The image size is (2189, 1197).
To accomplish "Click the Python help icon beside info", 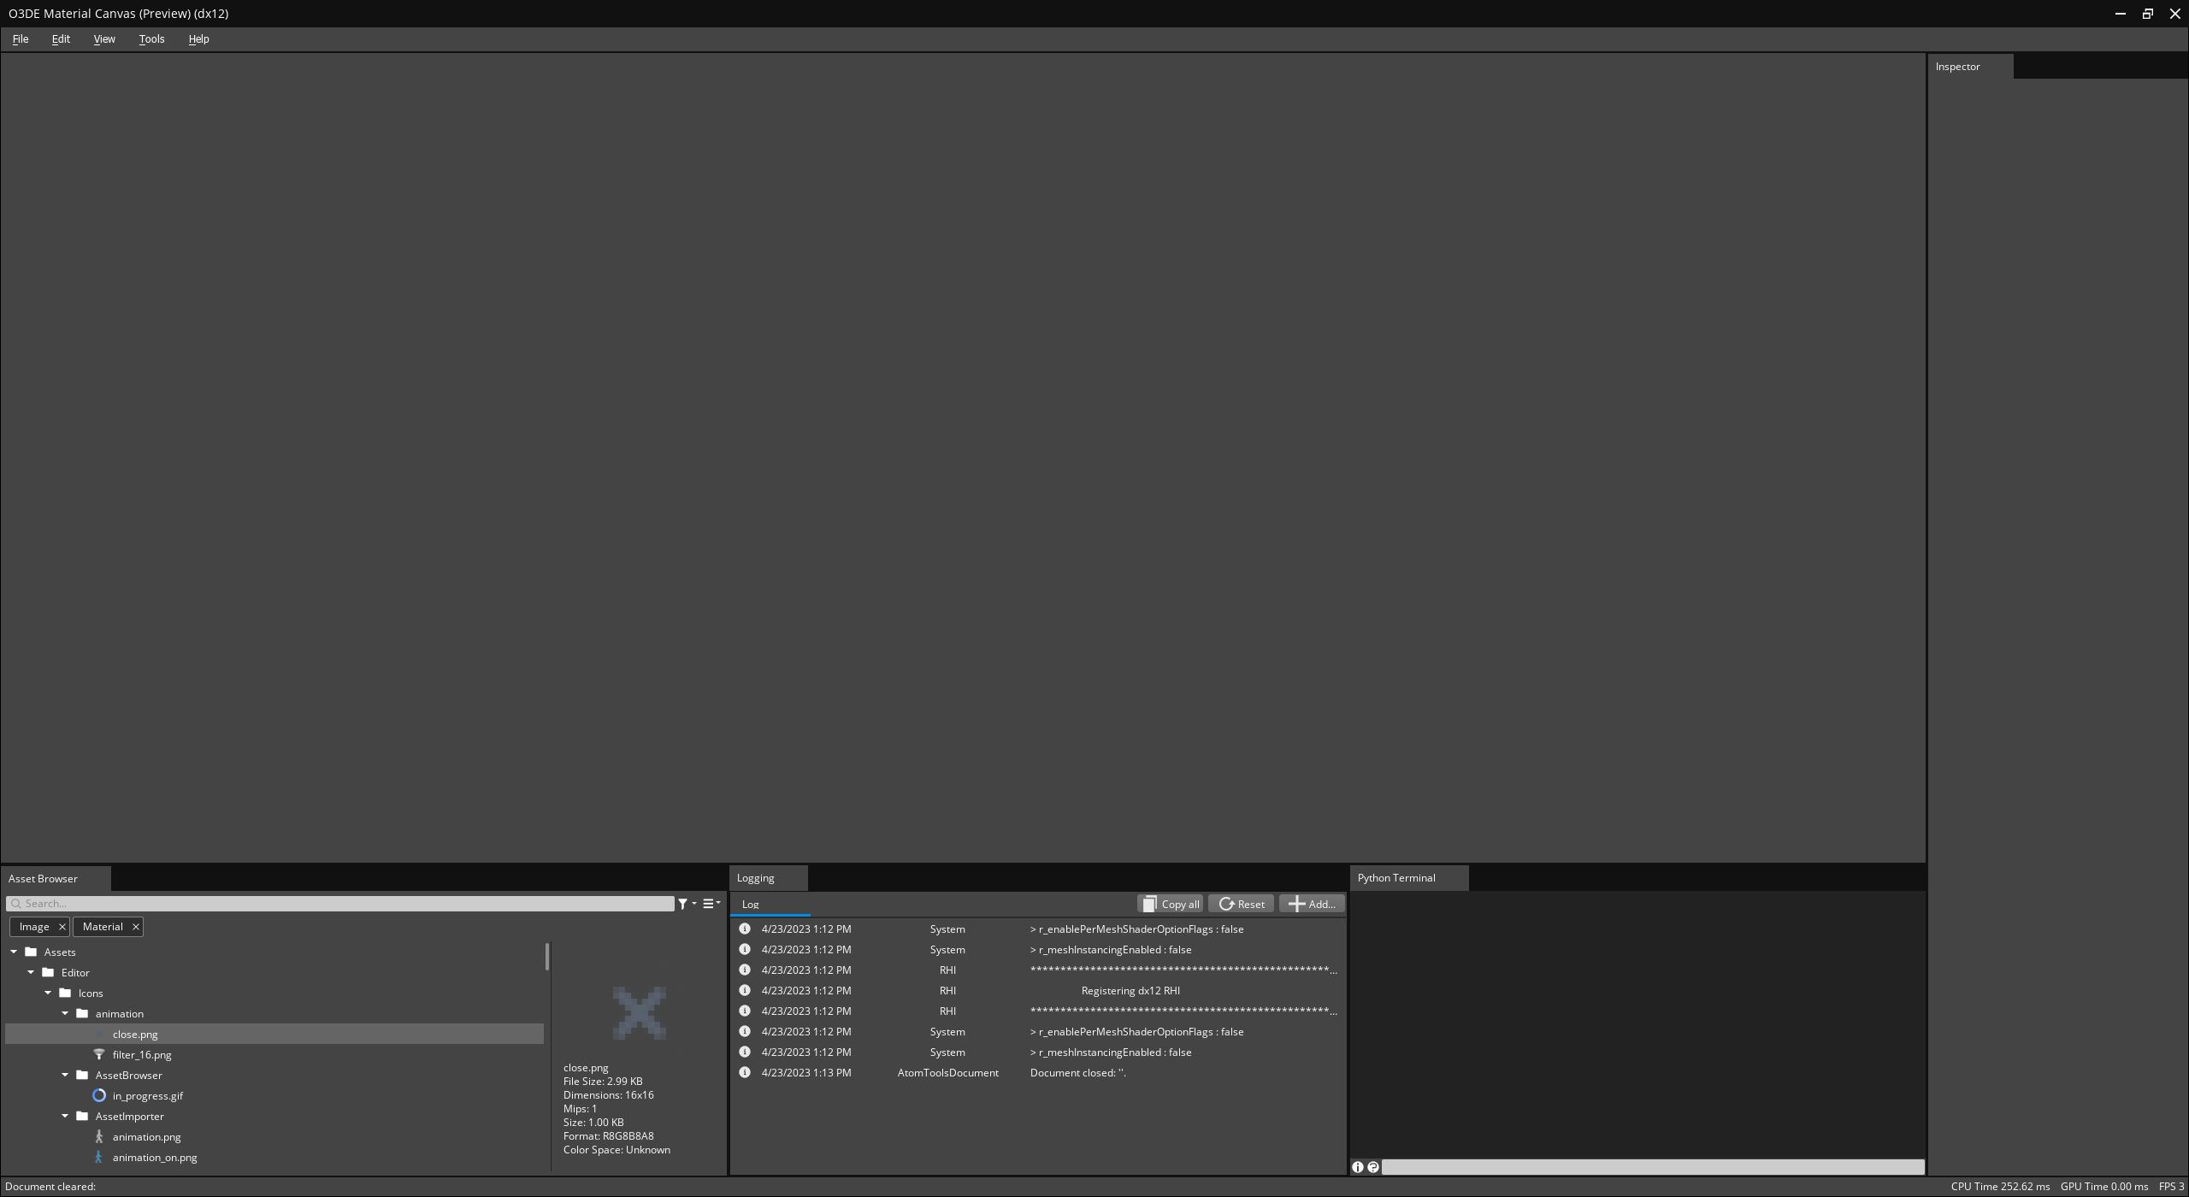I will pos(1372,1167).
